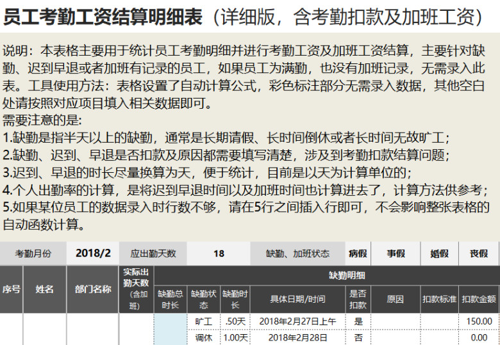Click the 需要注意的是 note line
This screenshot has width=500, height=345.
(x=42, y=120)
